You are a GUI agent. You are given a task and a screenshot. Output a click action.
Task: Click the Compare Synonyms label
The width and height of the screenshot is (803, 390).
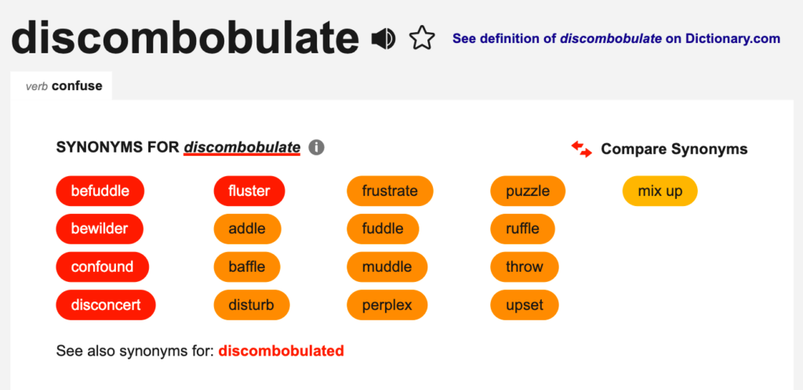coord(674,149)
